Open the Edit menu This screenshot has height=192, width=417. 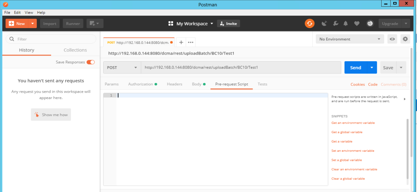click(x=17, y=12)
